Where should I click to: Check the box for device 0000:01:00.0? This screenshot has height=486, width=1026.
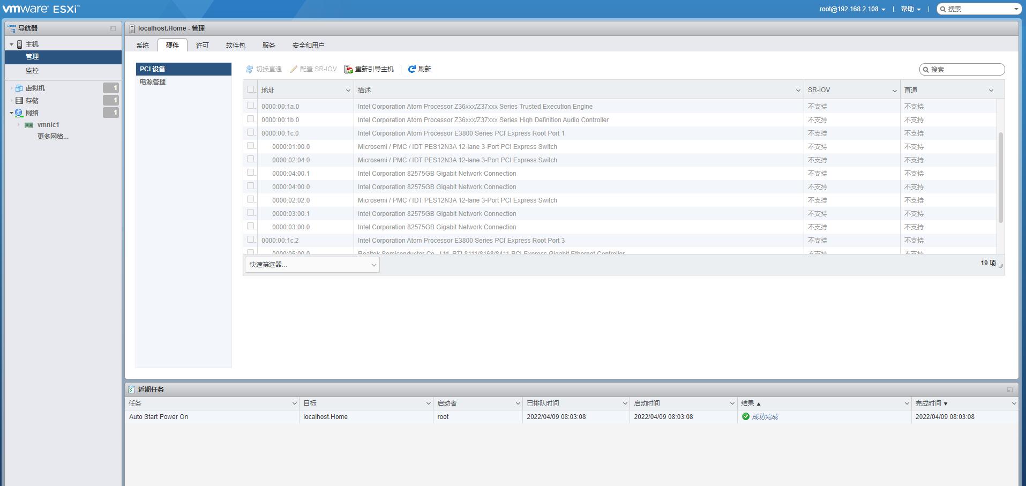pyautogui.click(x=250, y=146)
